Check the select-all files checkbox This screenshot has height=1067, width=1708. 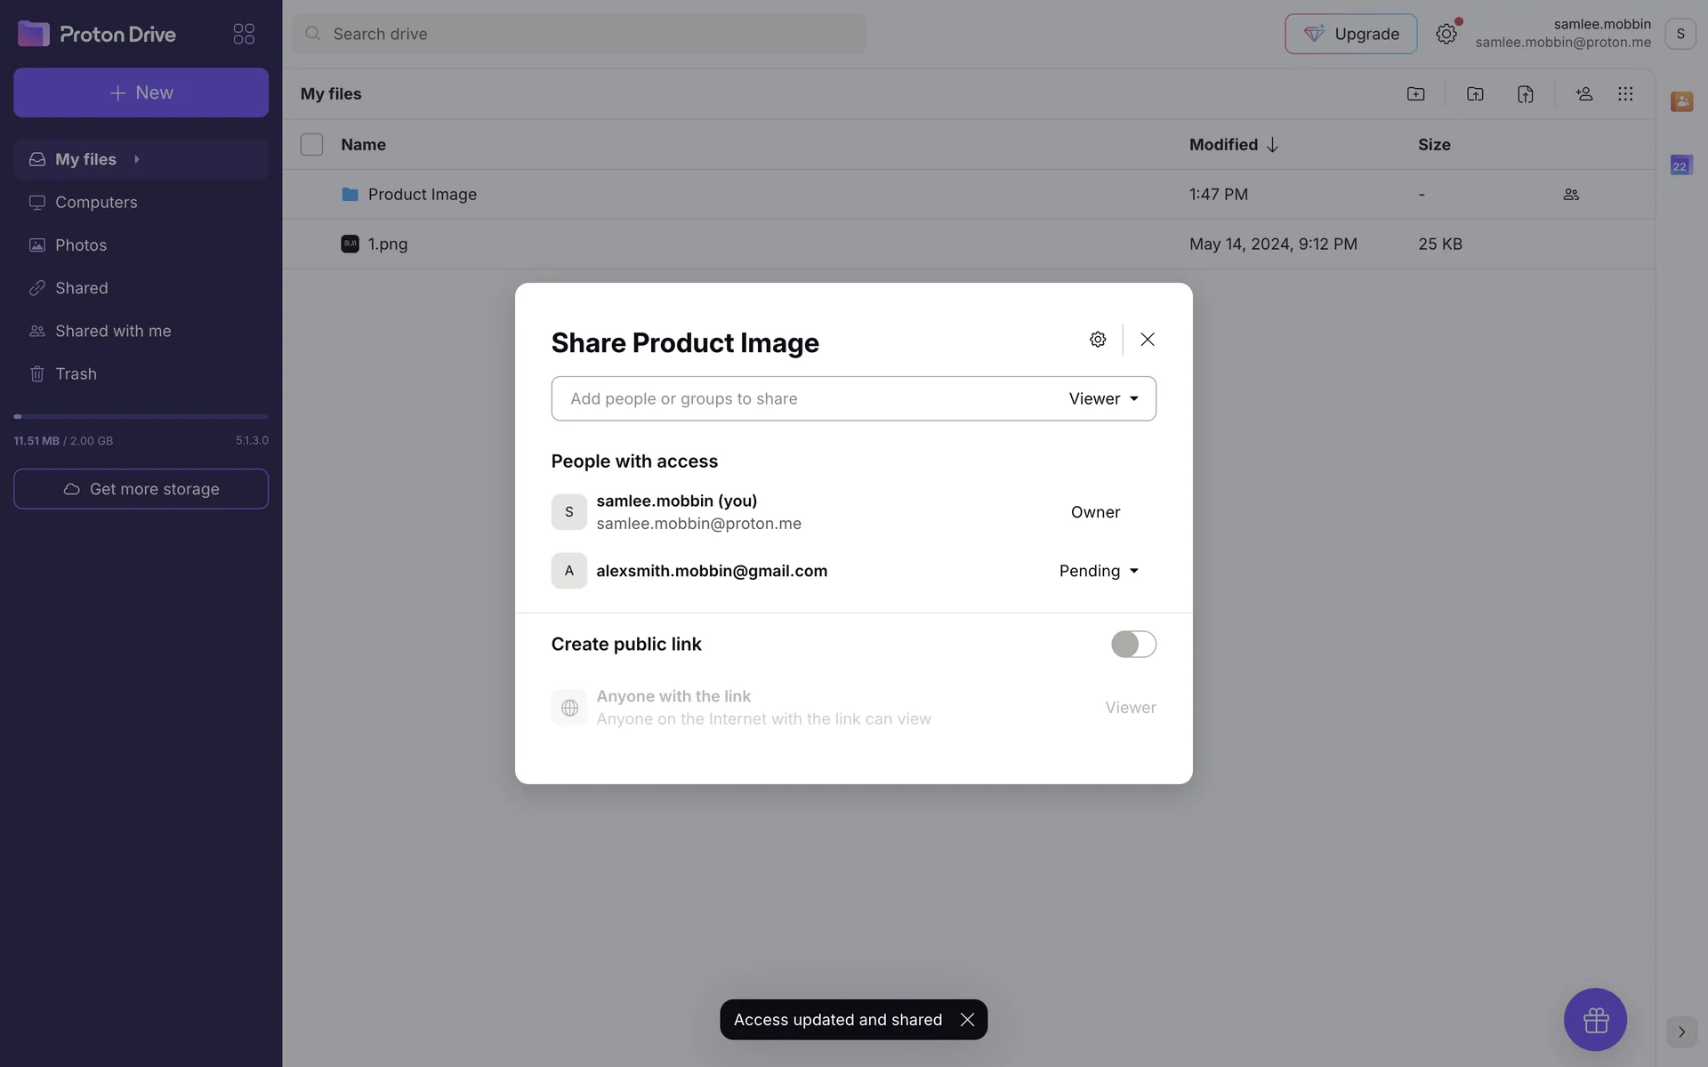311,144
